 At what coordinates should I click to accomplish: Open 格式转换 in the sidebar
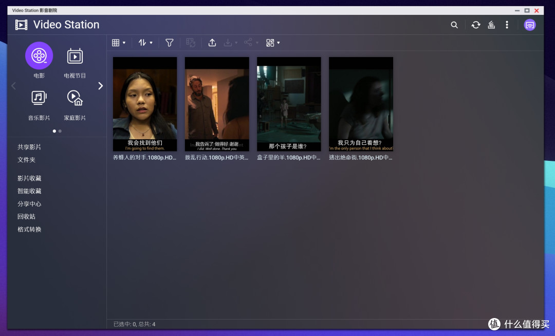(29, 229)
